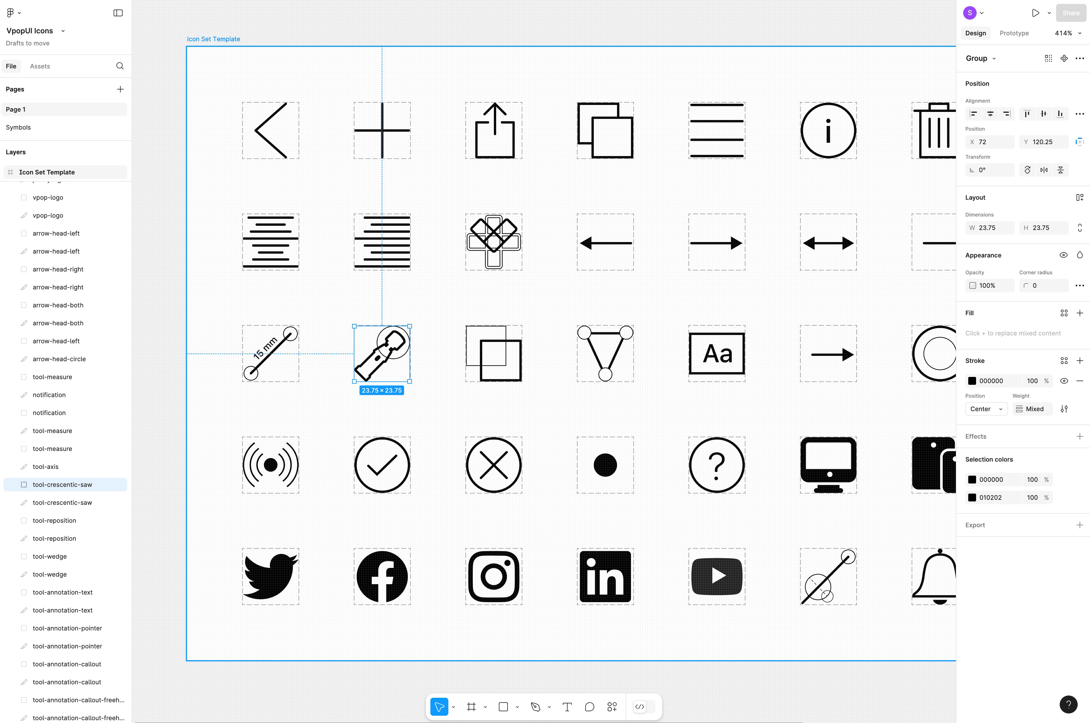Collapse the left sidebar panel
Viewport: 1090px width, 723px height.
click(x=118, y=13)
